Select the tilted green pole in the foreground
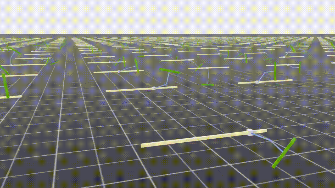335x188 pixels. pos(284,153)
